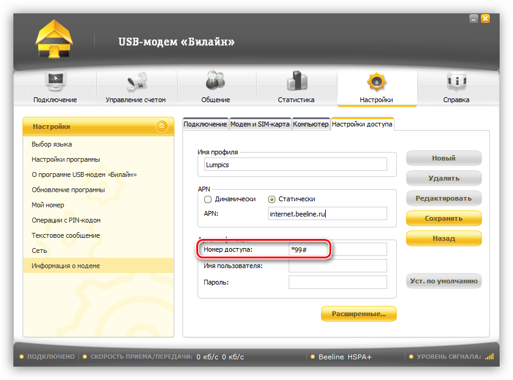Image resolution: width=513 pixels, height=380 pixels.
Task: Select the Статически APN radio button
Action: tap(272, 199)
